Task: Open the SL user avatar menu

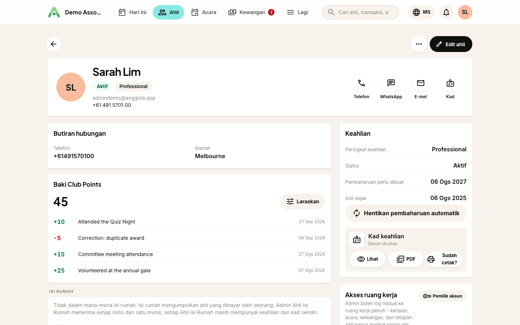Action: (x=465, y=12)
